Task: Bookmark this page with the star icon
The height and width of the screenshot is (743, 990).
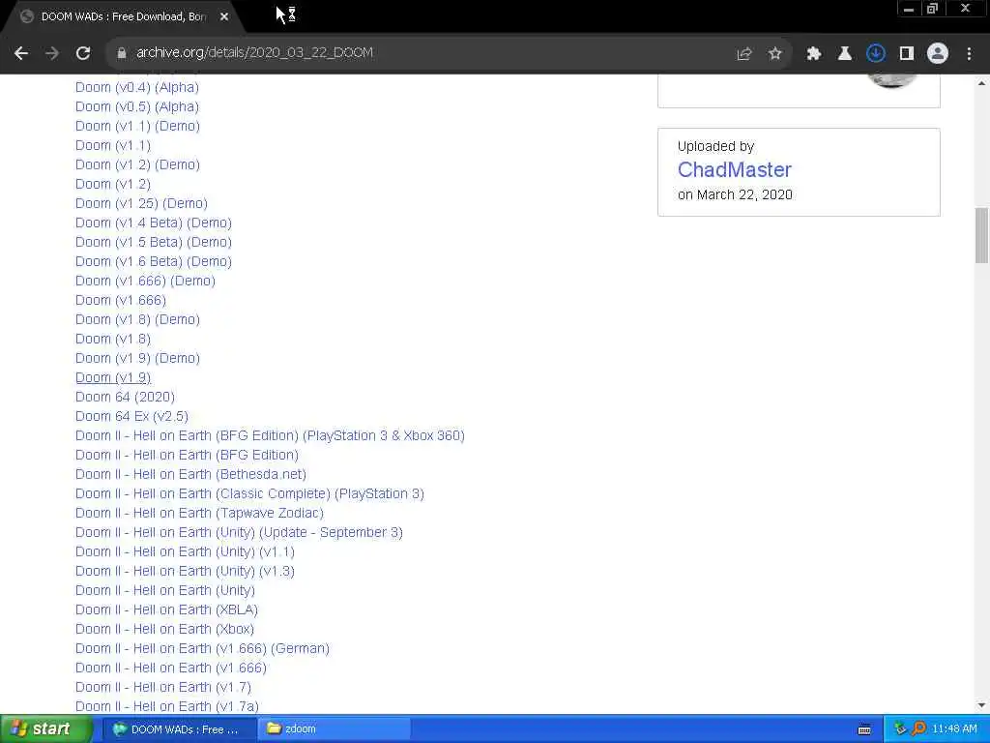Action: click(x=774, y=54)
